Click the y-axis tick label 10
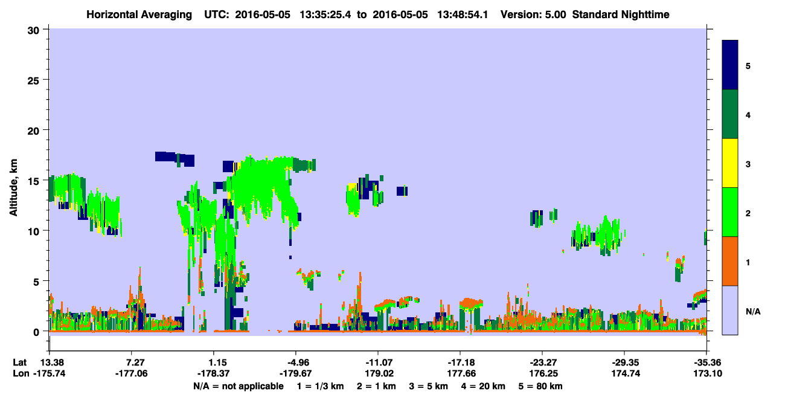The image size is (785, 403). [x=35, y=231]
